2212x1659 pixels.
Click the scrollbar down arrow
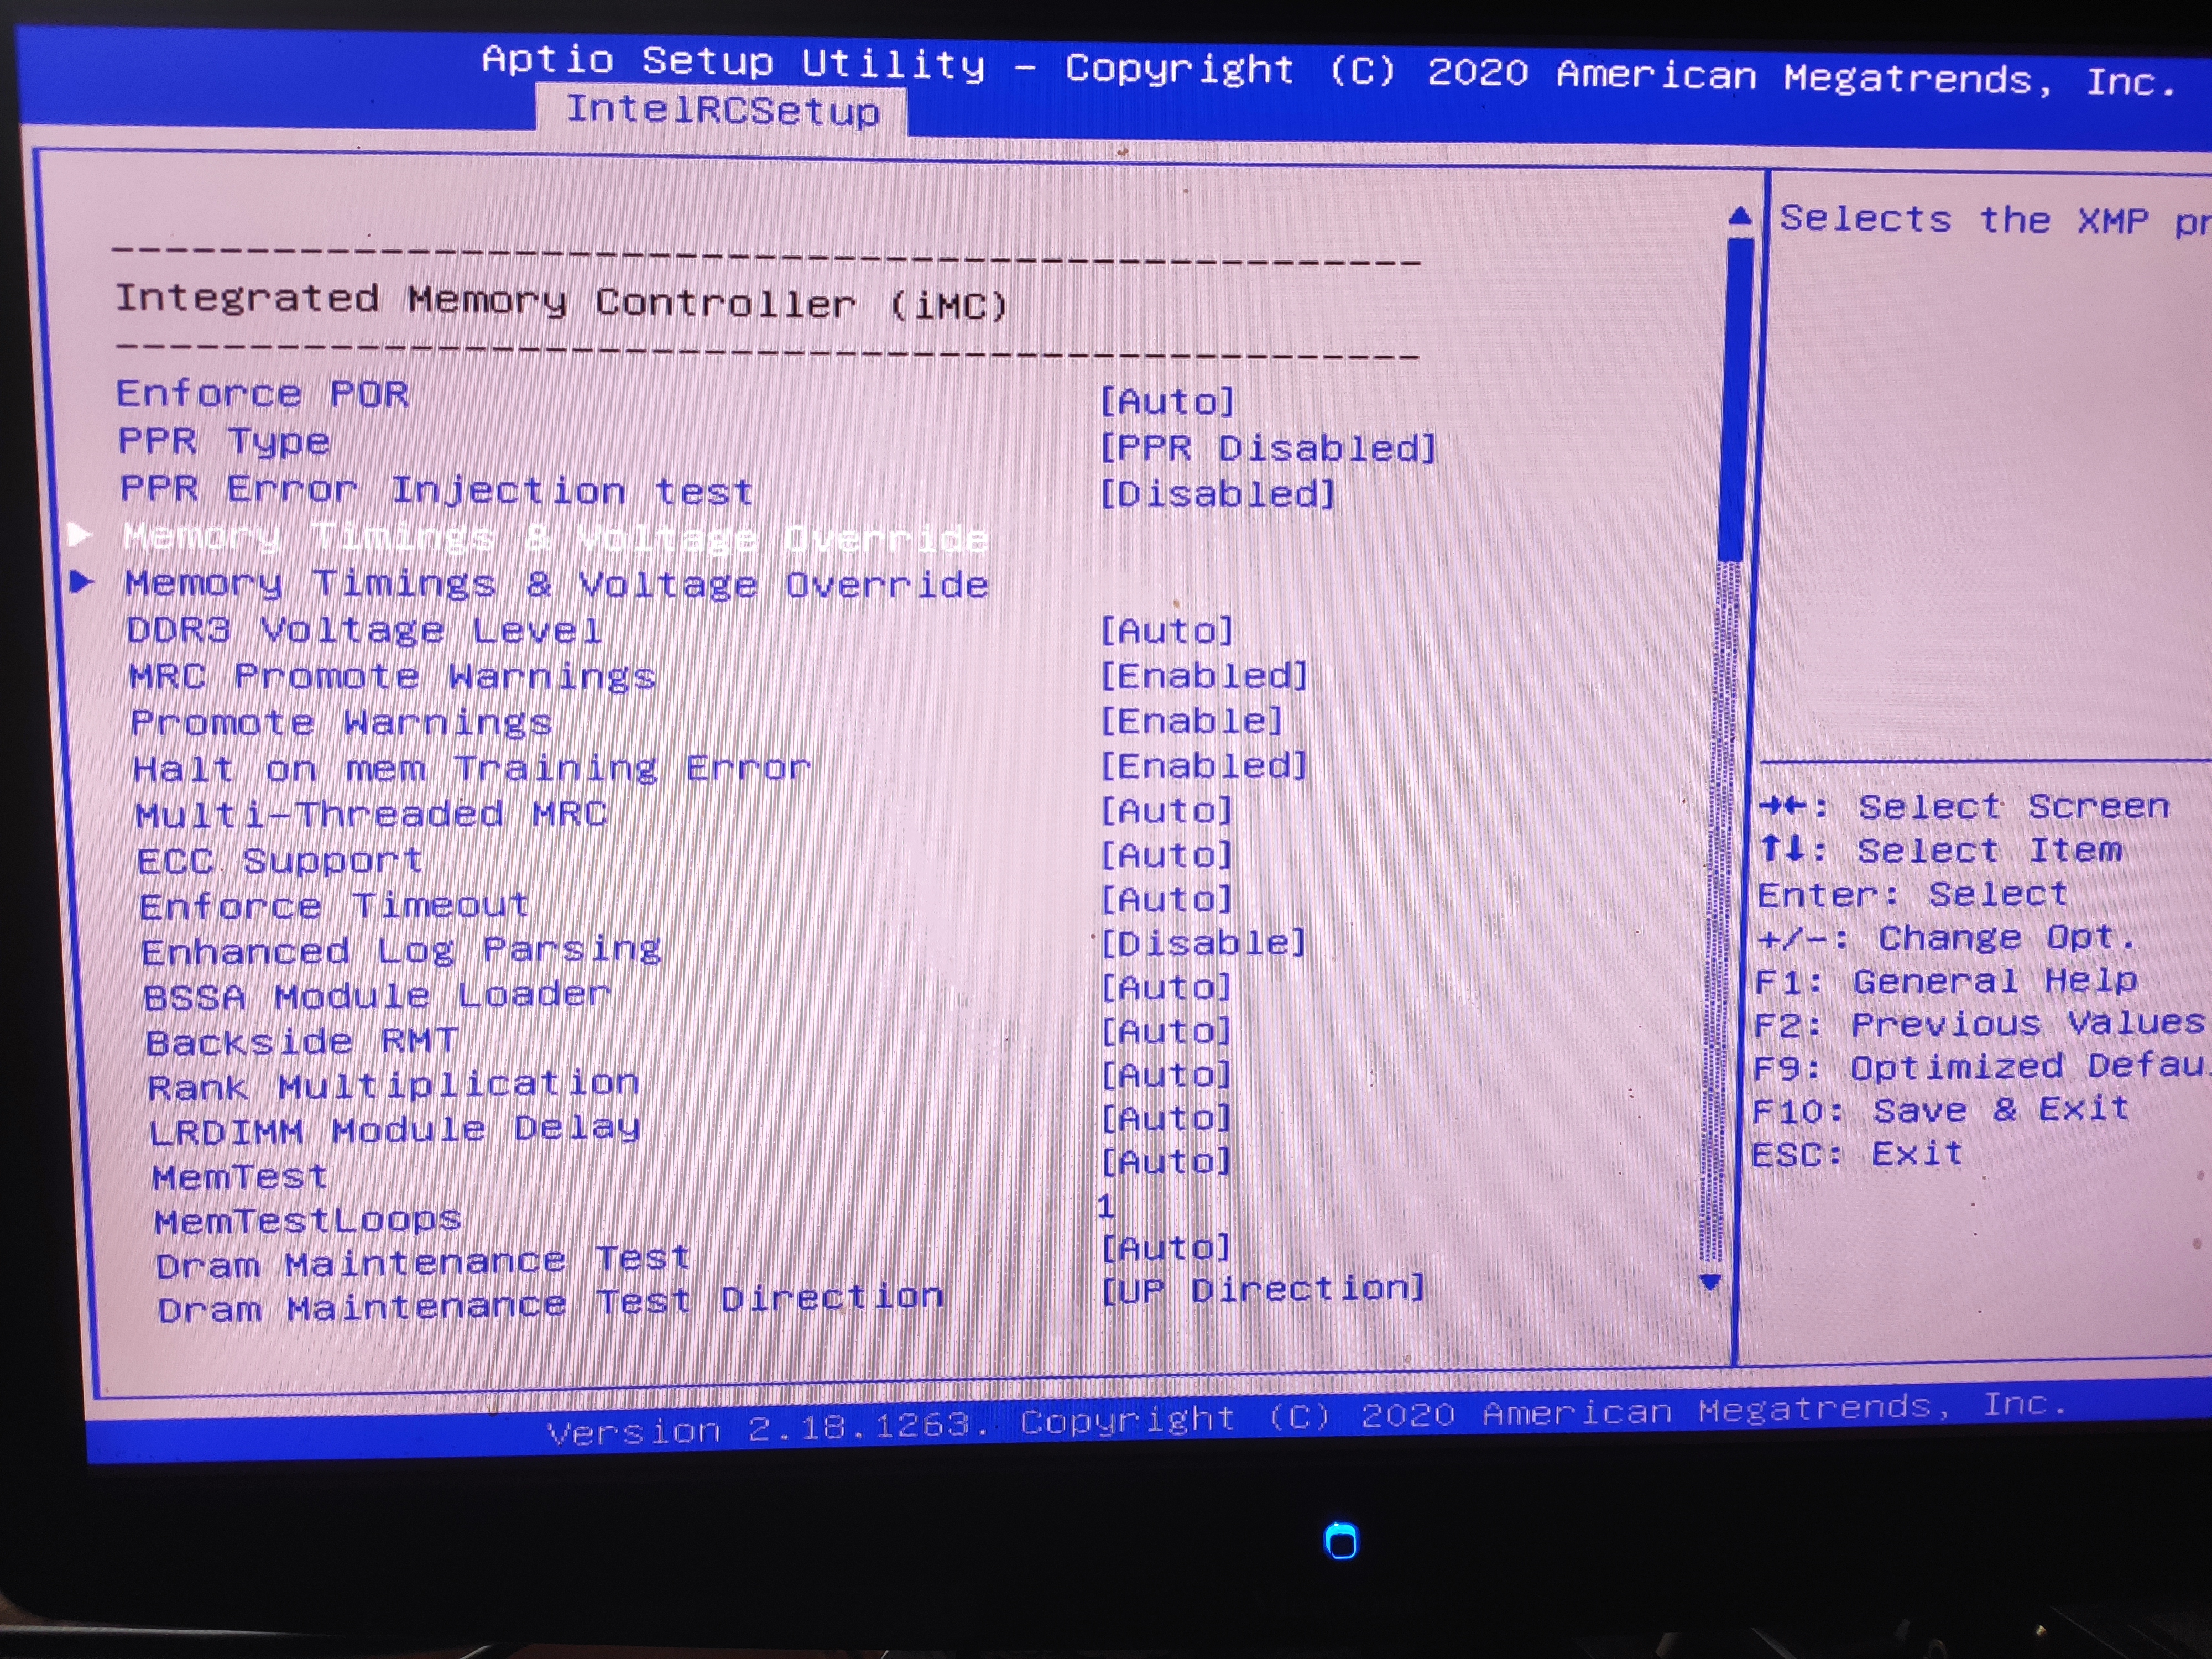(1710, 1282)
